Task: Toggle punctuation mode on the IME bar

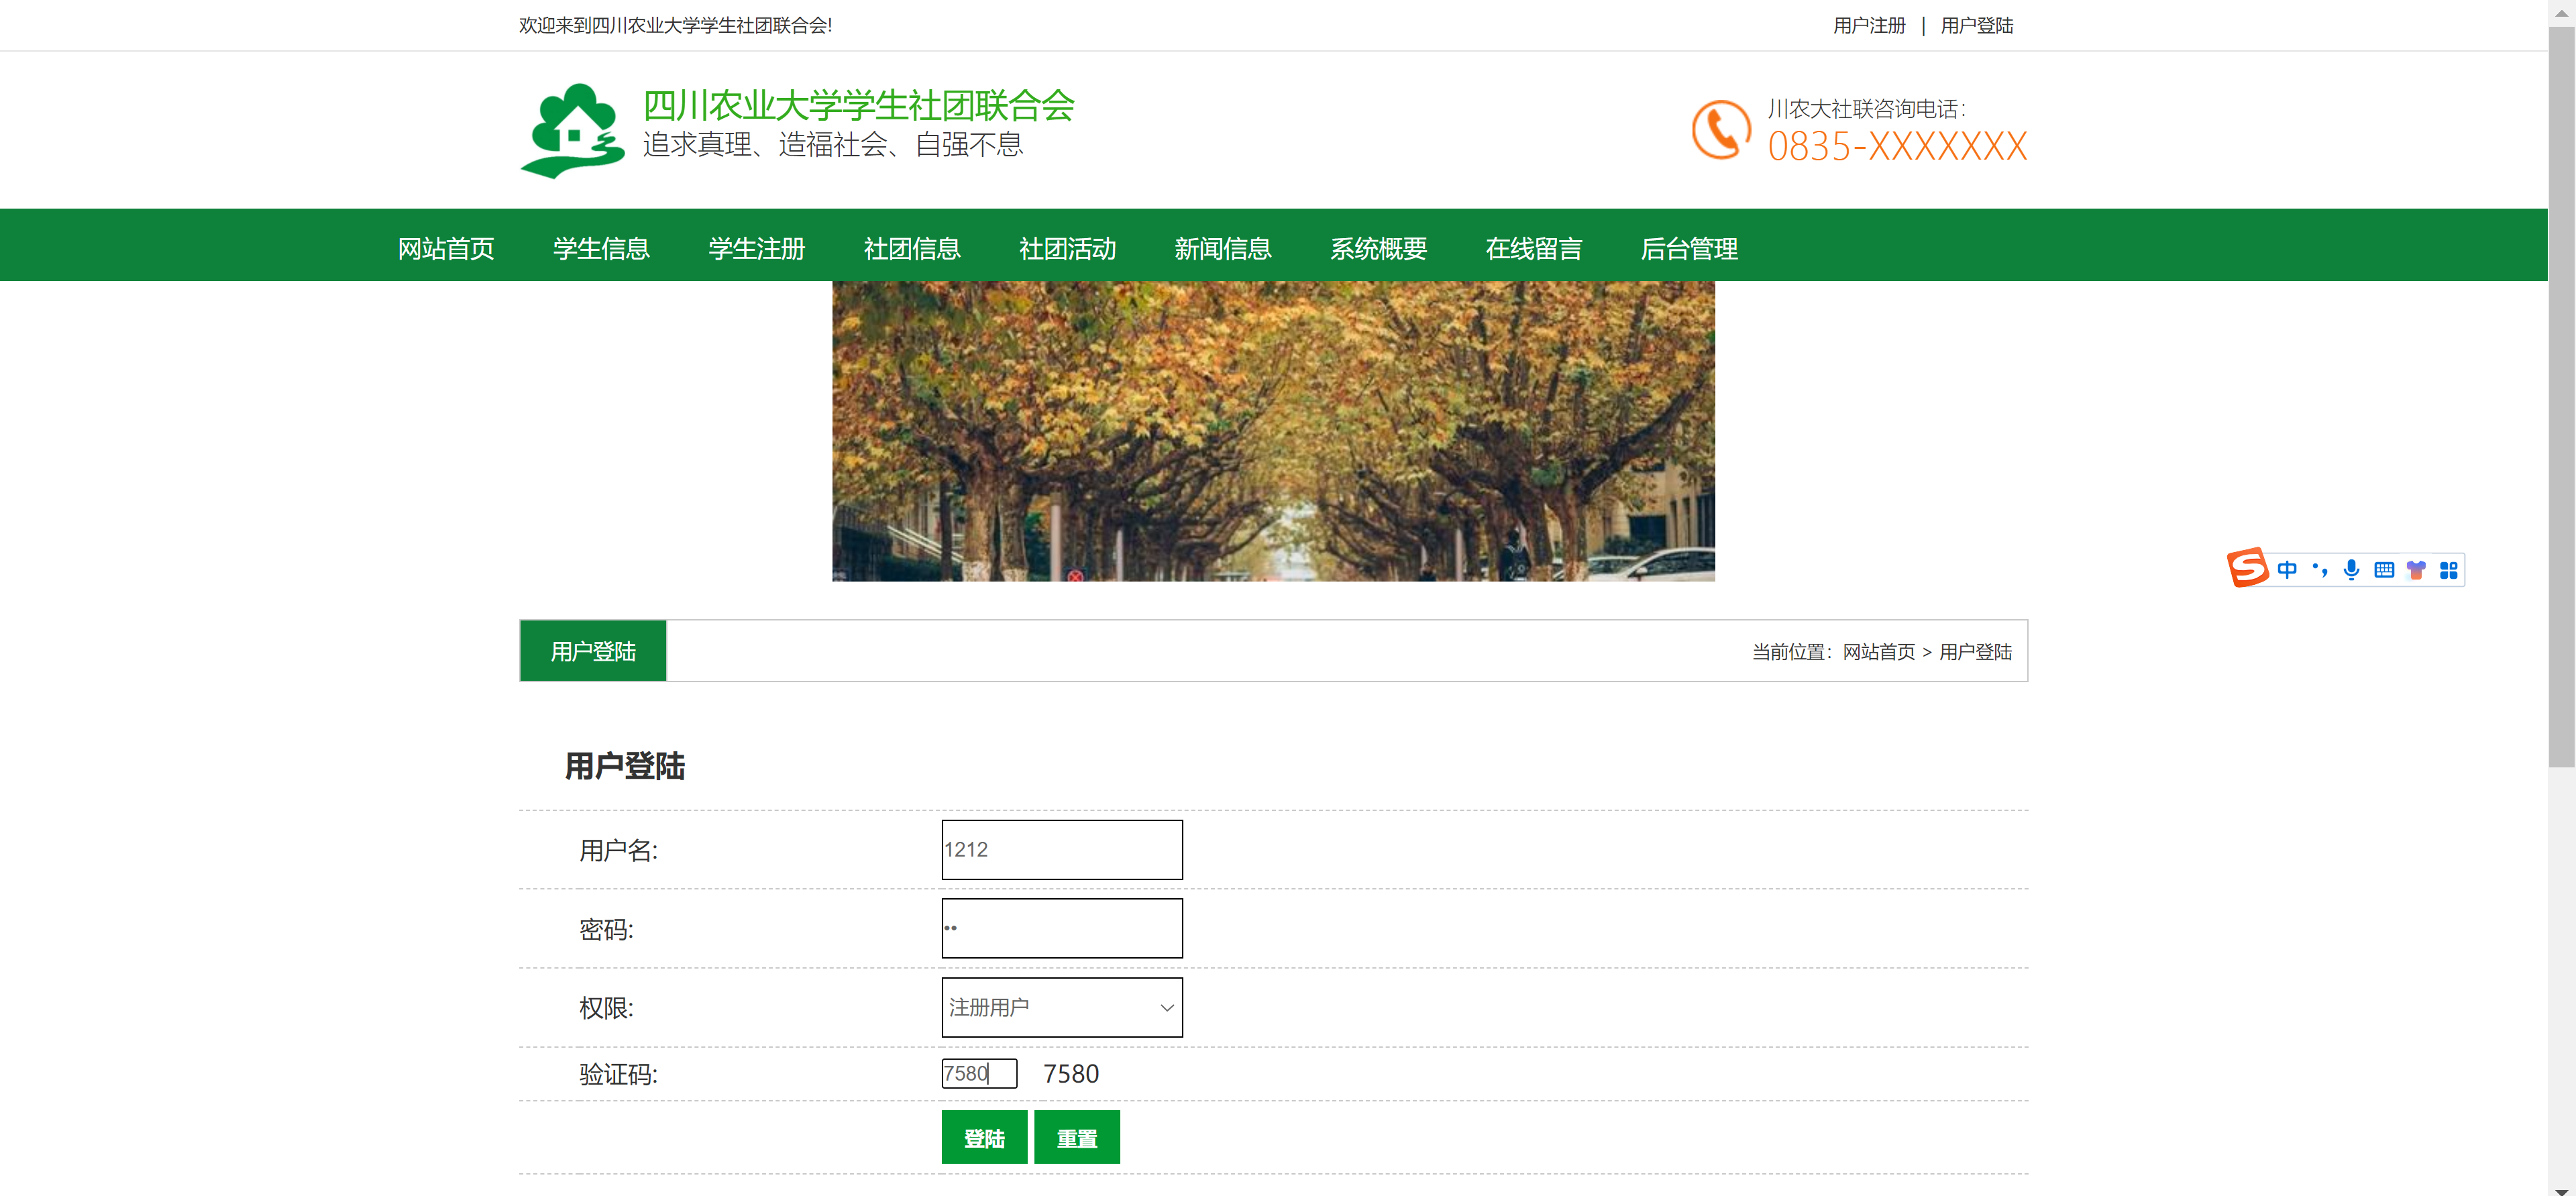Action: (2319, 570)
